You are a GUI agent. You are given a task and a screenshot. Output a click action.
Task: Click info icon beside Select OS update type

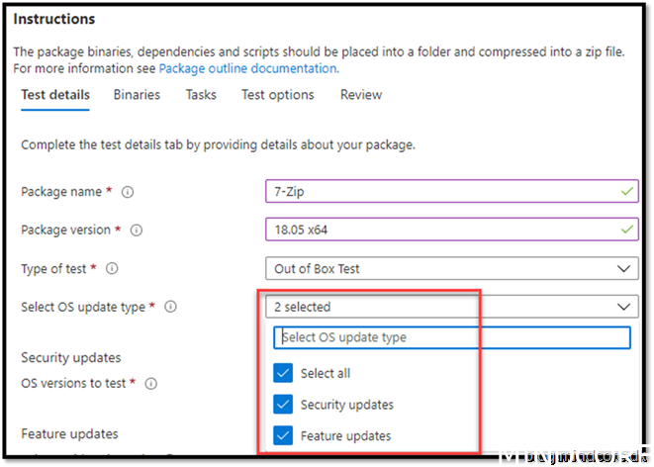pos(171,307)
